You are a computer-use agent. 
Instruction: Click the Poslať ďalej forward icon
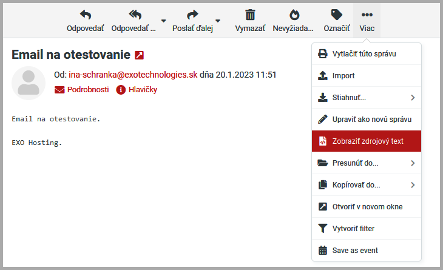coord(192,15)
